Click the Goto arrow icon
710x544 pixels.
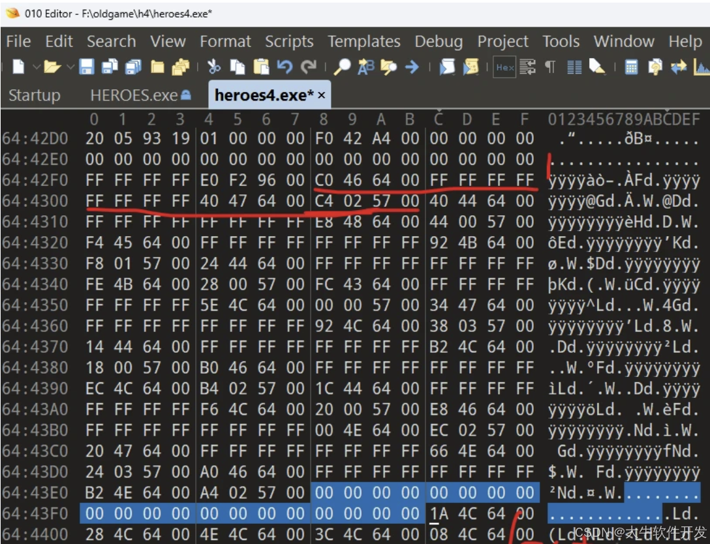pos(412,67)
